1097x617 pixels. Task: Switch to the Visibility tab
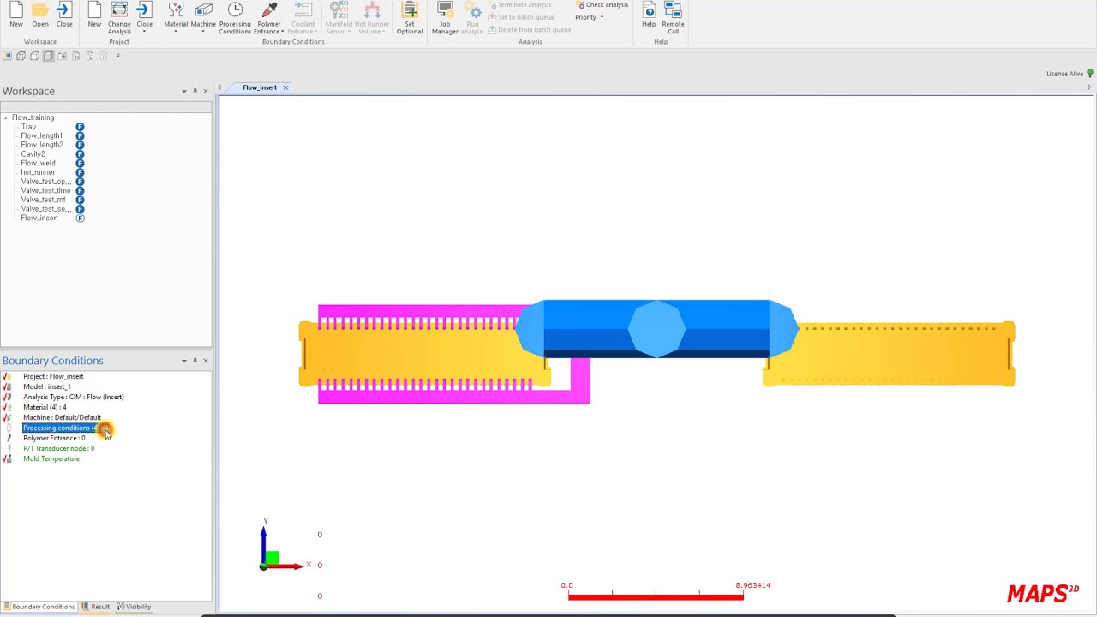coord(134,607)
